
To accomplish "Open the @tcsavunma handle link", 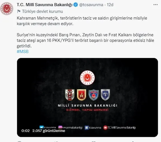I will point(91,5).
